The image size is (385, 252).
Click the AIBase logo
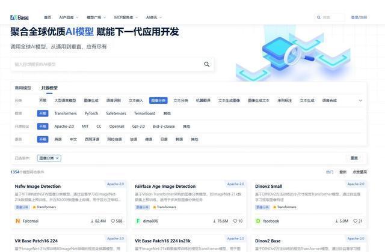tap(19, 17)
